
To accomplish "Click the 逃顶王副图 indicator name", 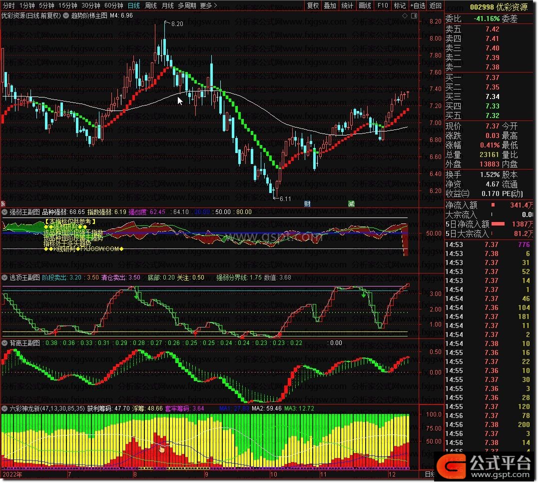I will pos(24,277).
